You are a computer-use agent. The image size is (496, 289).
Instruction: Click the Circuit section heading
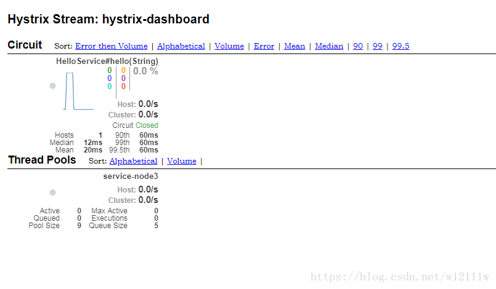point(25,45)
